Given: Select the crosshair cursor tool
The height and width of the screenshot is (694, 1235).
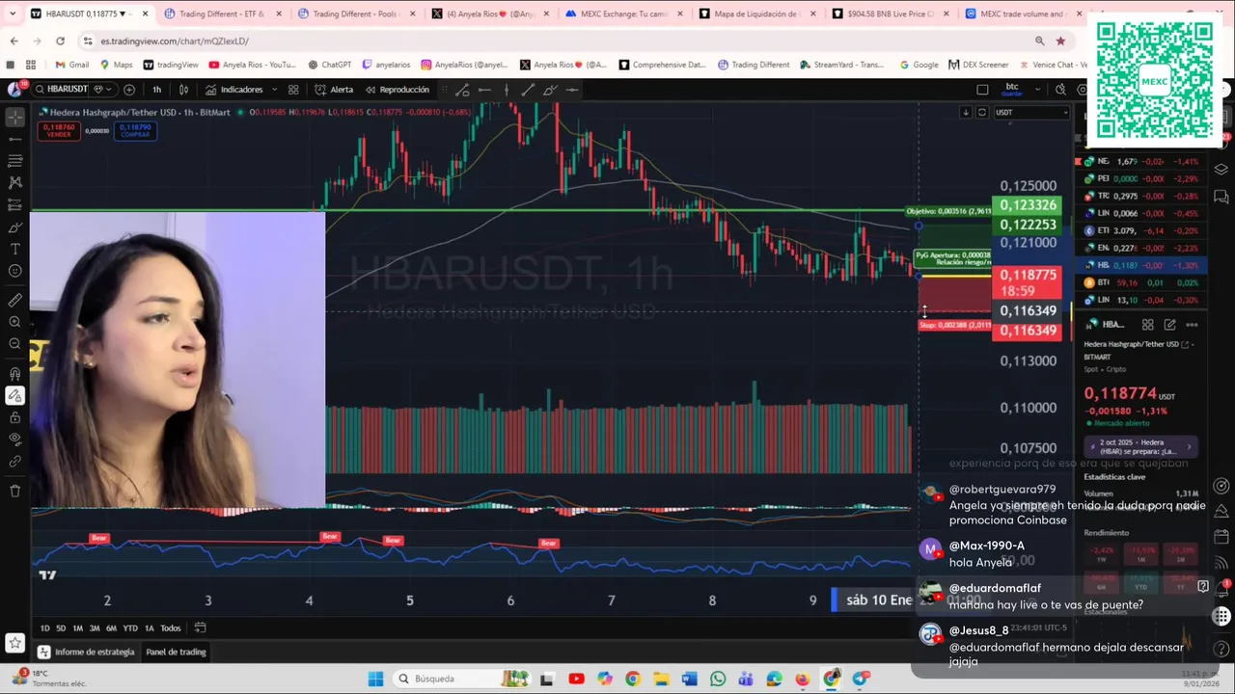Looking at the screenshot, I should pos(14,118).
